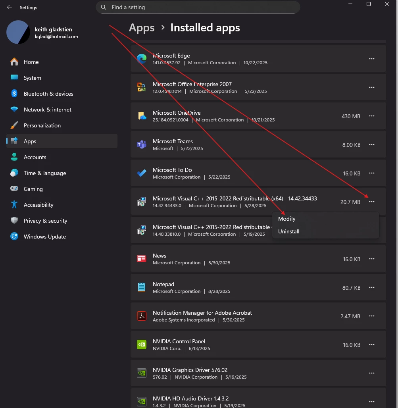Viewport: 398px width, 408px height.
Task: Click the Bluetooth & devices icon
Action: pos(14,93)
